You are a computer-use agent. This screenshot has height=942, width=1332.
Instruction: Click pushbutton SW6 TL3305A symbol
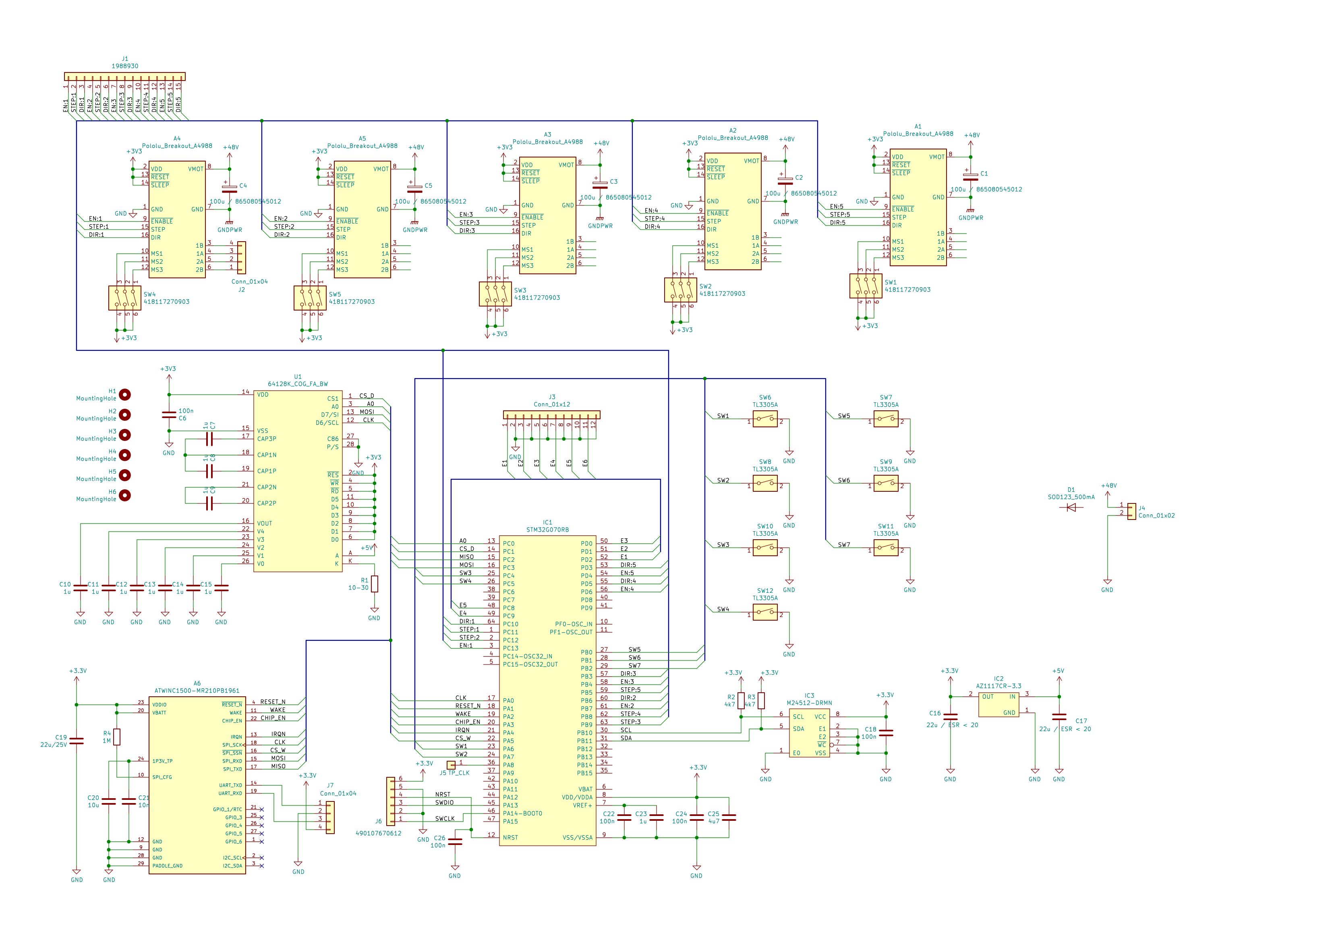click(x=765, y=419)
